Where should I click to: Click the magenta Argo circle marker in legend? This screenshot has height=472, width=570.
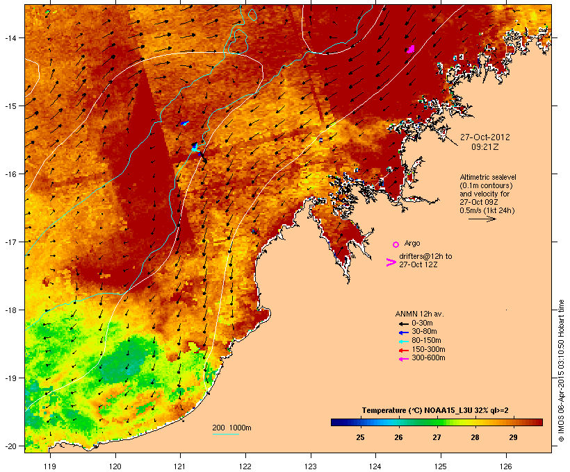pyautogui.click(x=396, y=244)
